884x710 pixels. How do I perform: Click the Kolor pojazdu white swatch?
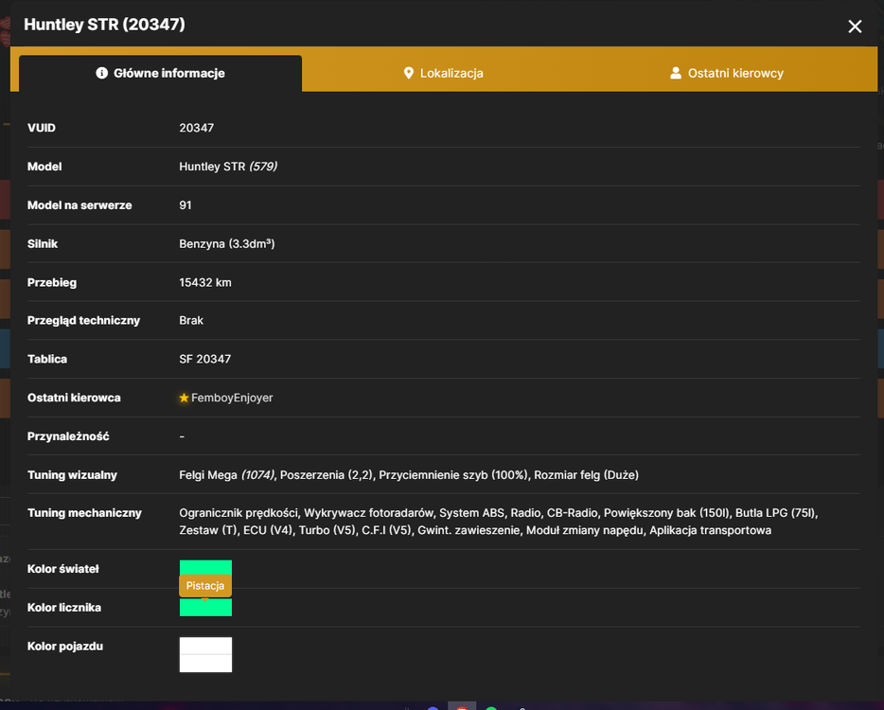pyautogui.click(x=205, y=655)
